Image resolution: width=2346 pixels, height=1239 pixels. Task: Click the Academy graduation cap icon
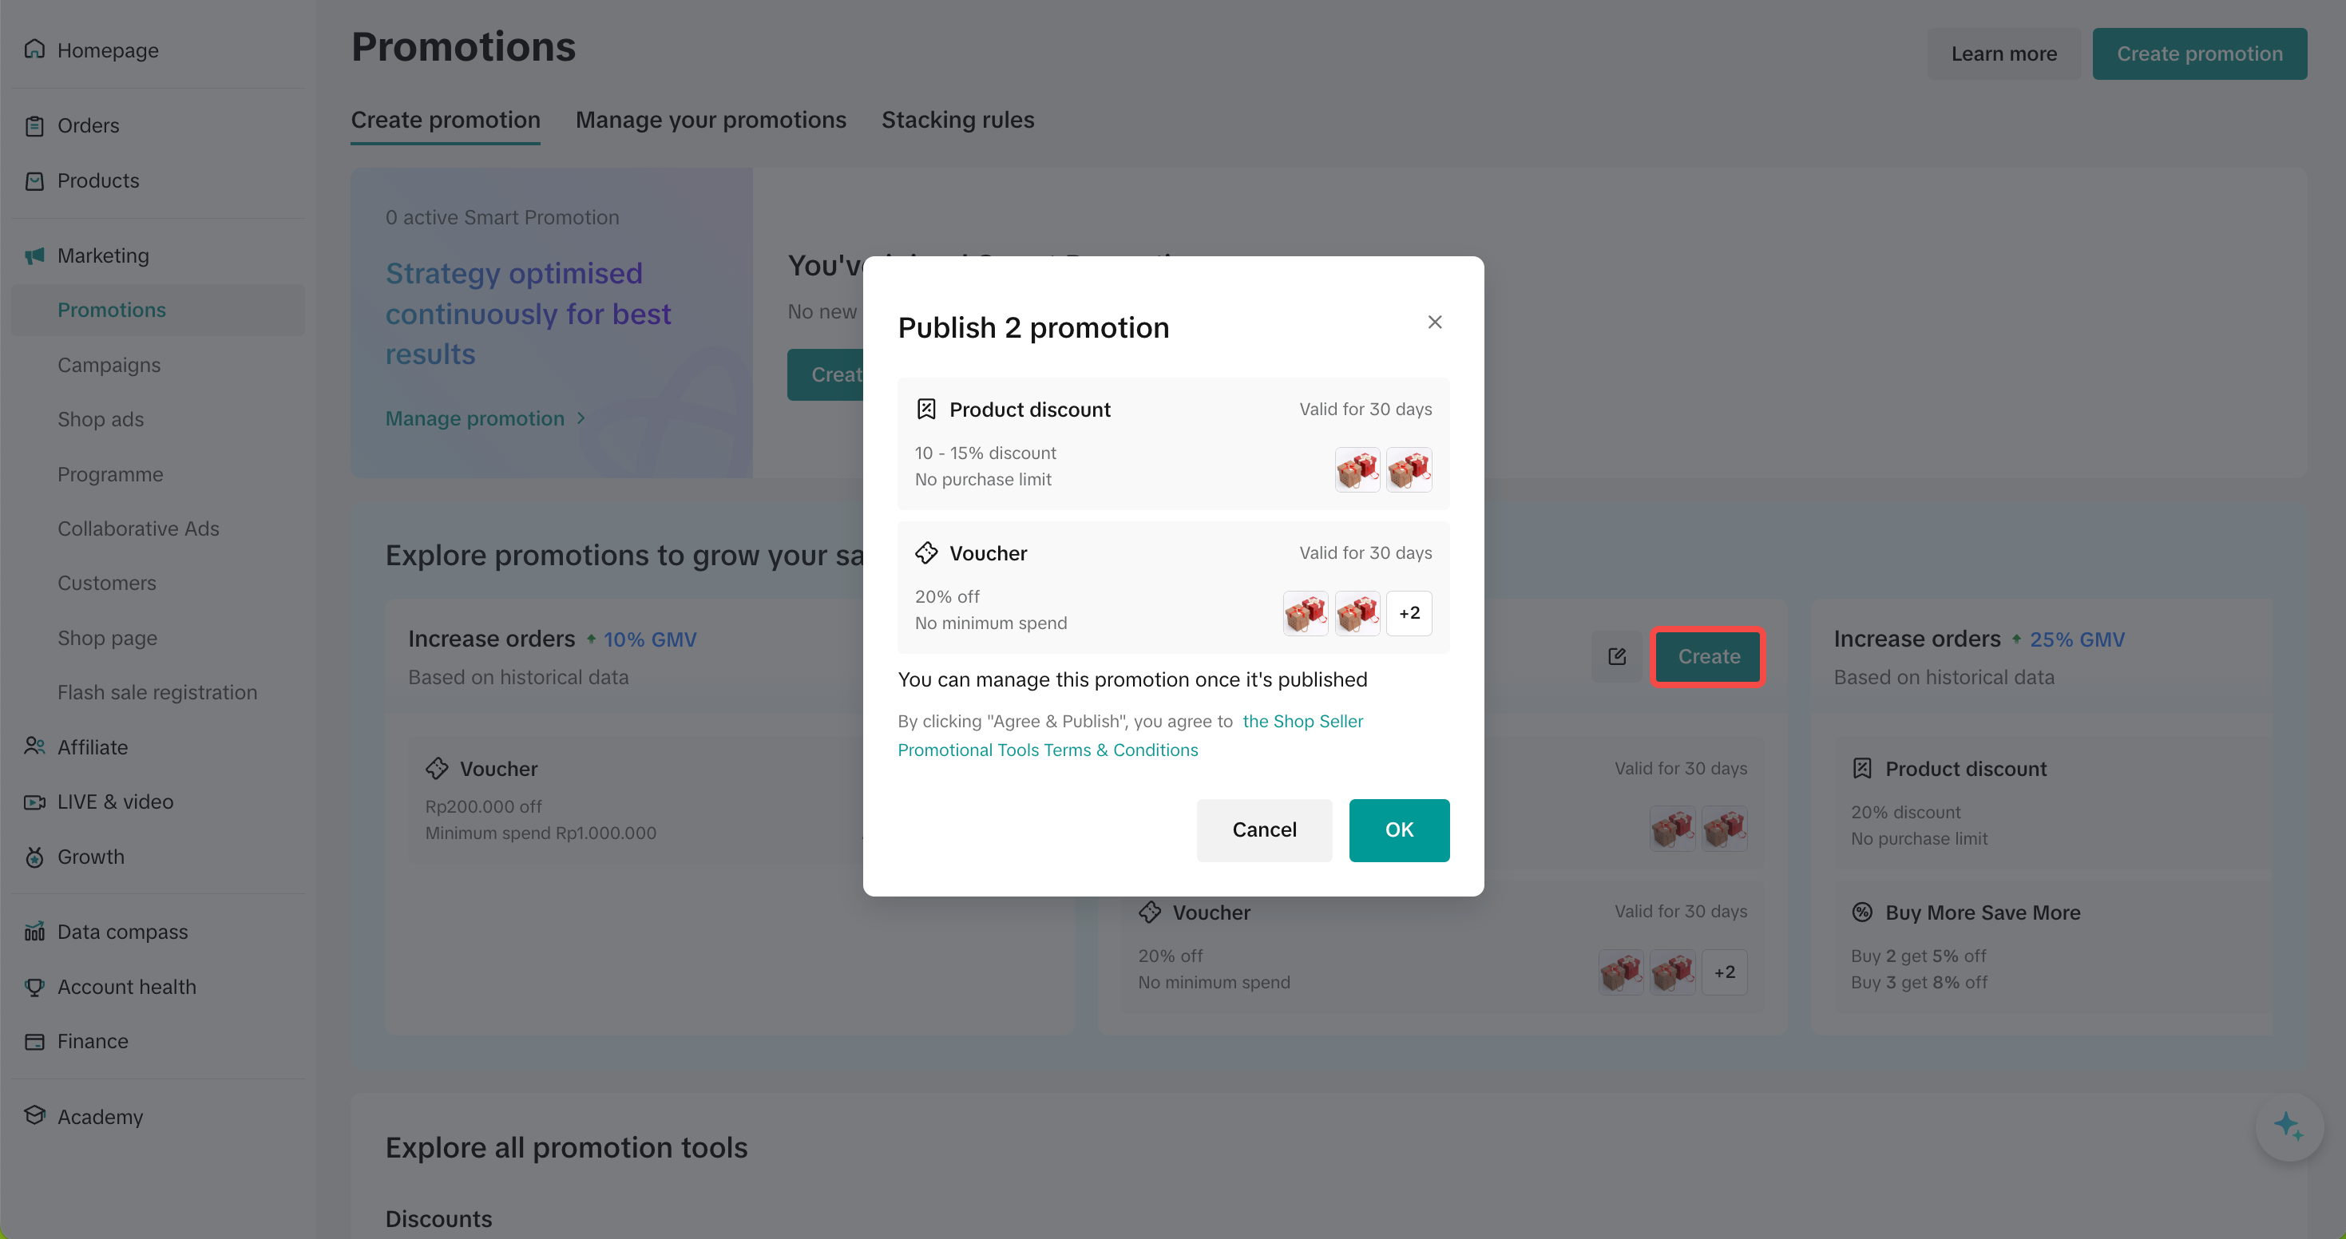pos(34,1115)
